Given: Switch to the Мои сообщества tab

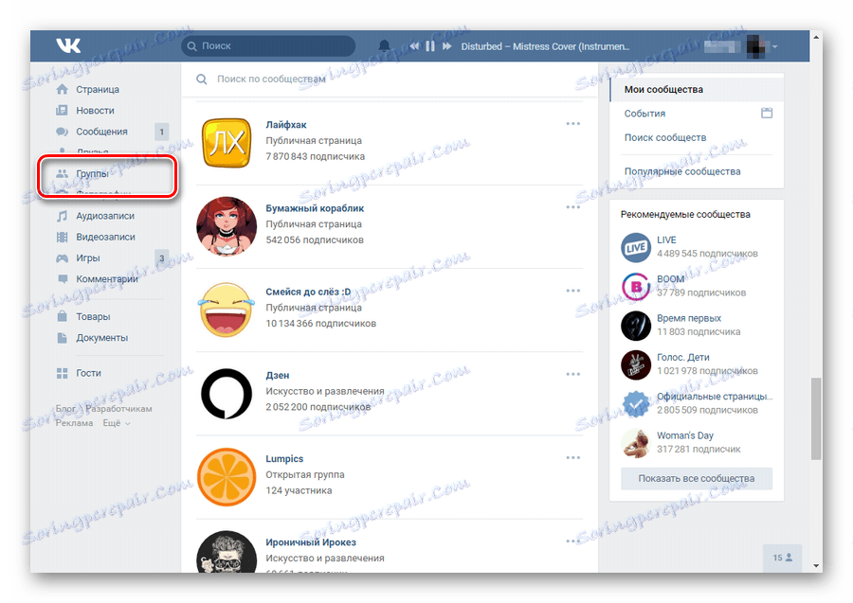Looking at the screenshot, I should pos(663,89).
